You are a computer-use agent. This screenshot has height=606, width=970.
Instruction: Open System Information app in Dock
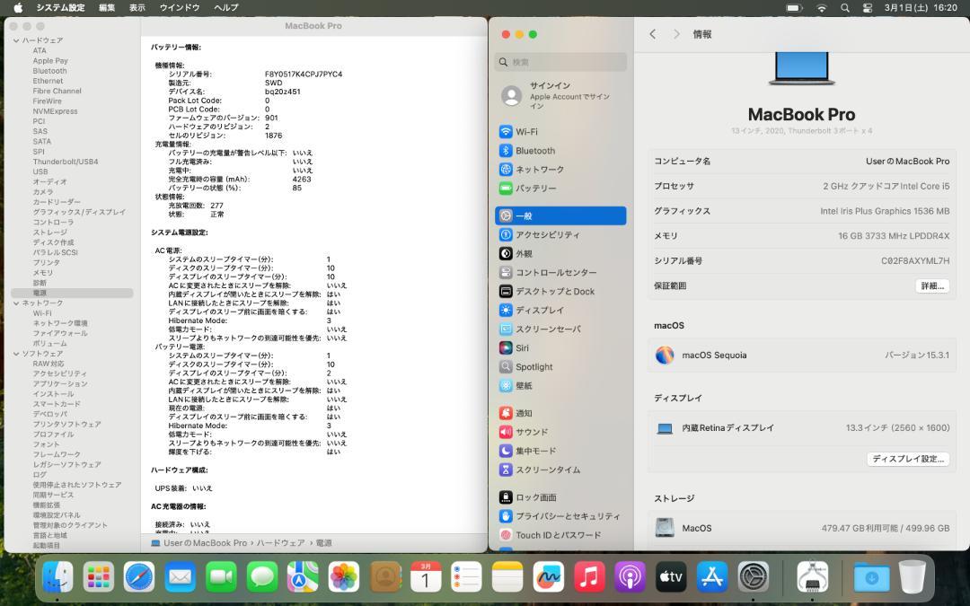(812, 577)
